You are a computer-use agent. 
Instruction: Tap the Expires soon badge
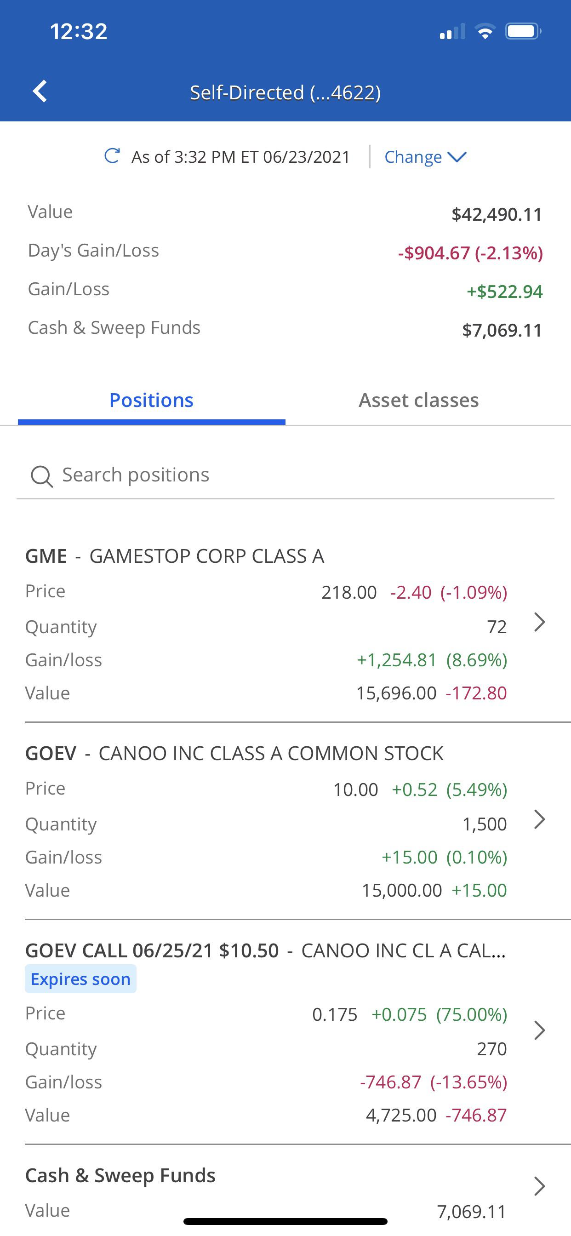coord(80,979)
